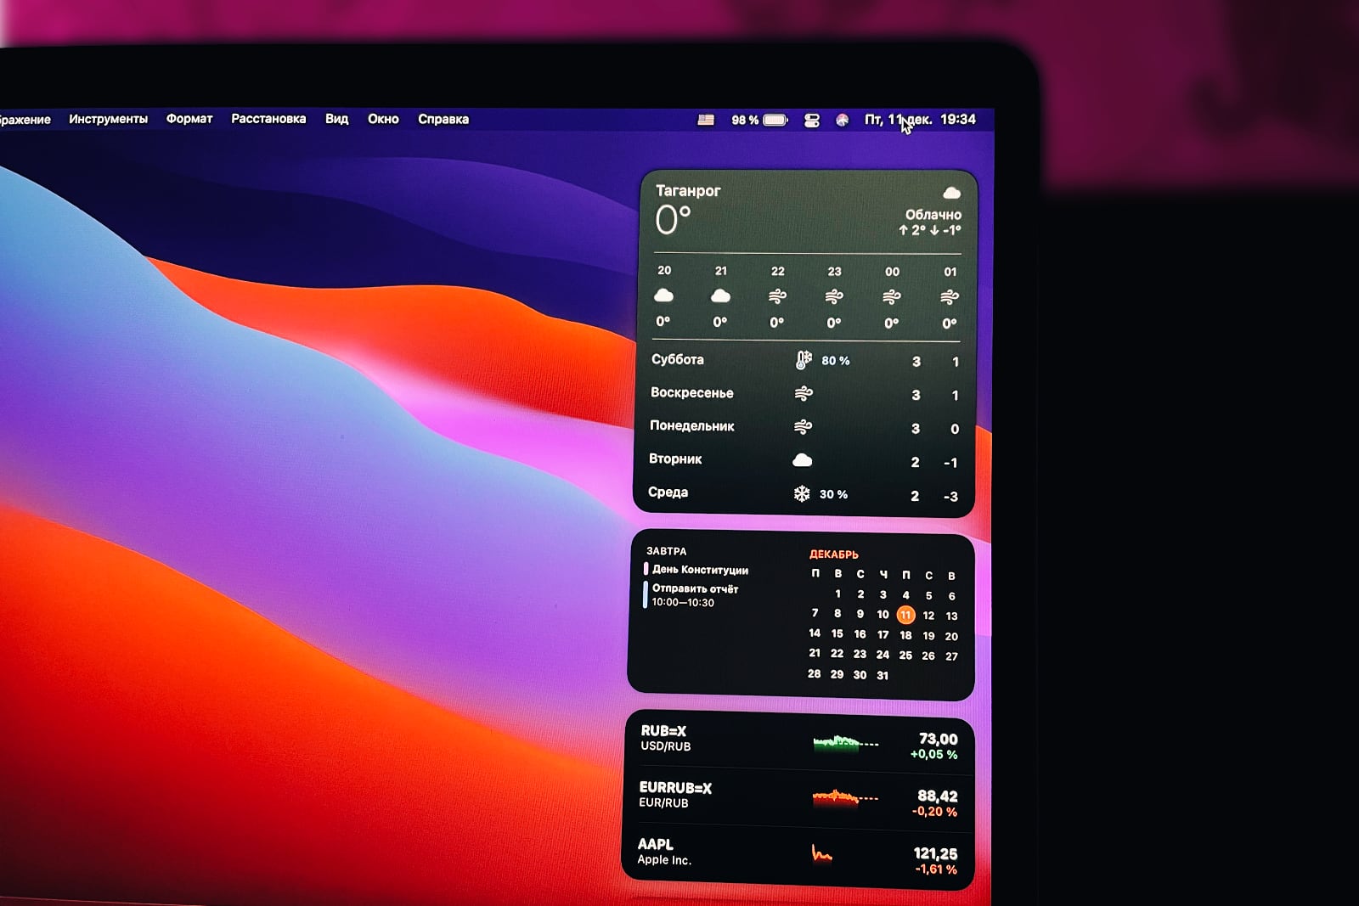Image resolution: width=1359 pixels, height=906 pixels.
Task: Click the +0,05 % change value
Action: pyautogui.click(x=933, y=755)
